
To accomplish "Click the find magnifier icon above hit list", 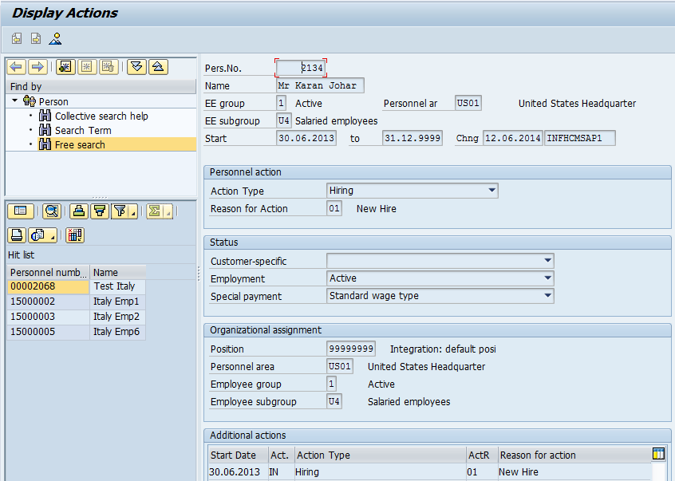I will (x=50, y=211).
